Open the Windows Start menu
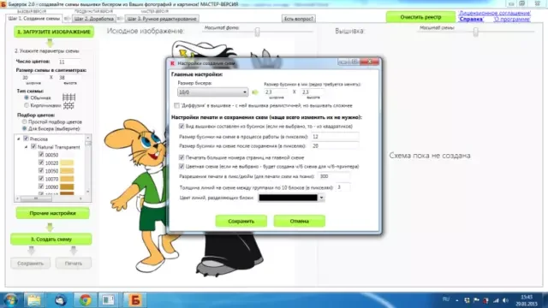 pyautogui.click(x=10, y=300)
